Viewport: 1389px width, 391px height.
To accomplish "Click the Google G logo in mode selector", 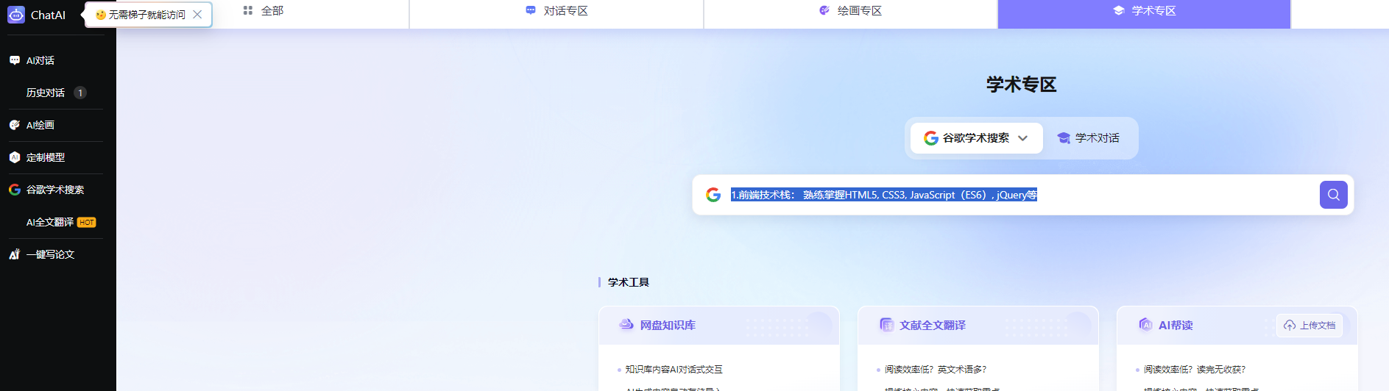I will [x=931, y=138].
